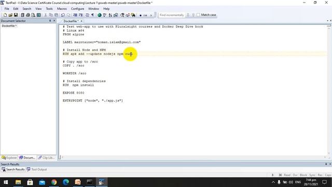
Task: Switch to the Clip Library tab
Action: (46, 158)
